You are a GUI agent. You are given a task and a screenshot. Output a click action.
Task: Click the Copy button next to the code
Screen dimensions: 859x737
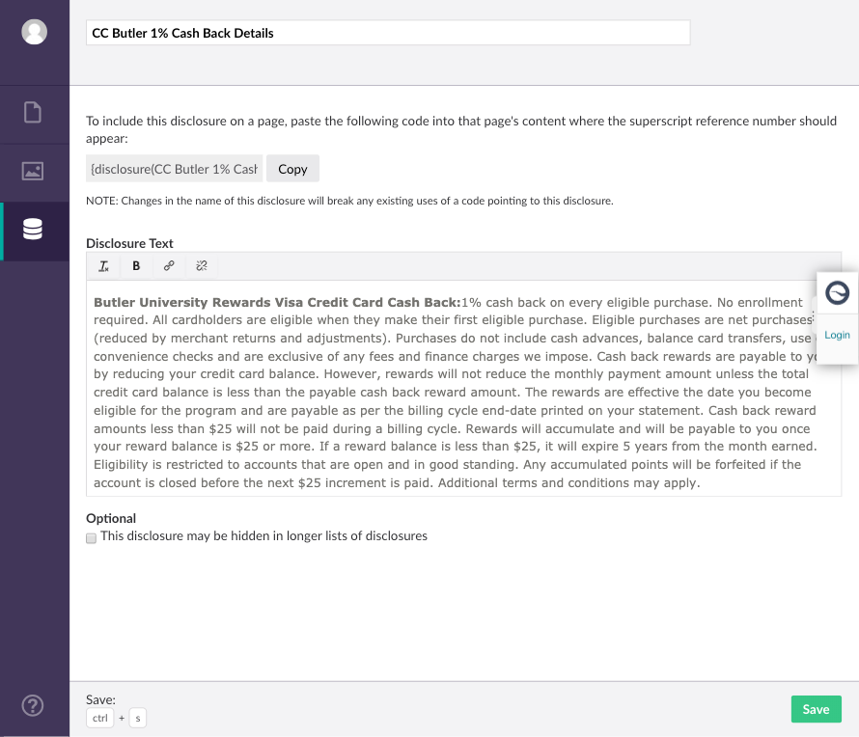(x=292, y=169)
